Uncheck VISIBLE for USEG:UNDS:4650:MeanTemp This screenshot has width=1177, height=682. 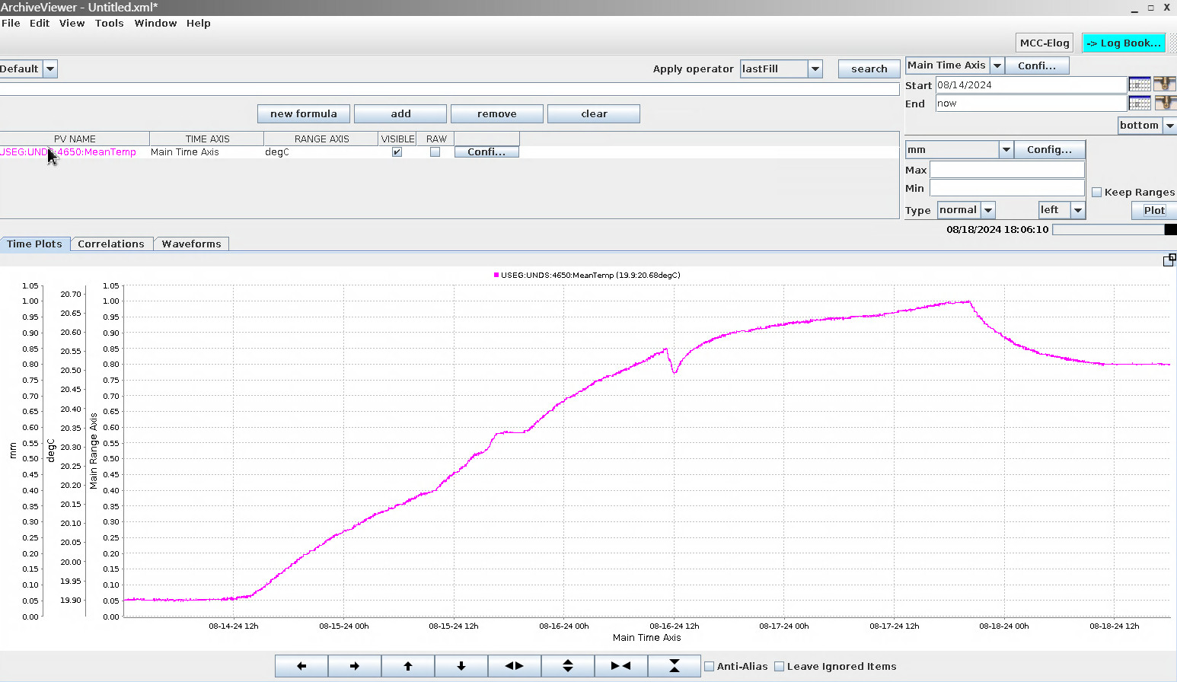click(397, 152)
